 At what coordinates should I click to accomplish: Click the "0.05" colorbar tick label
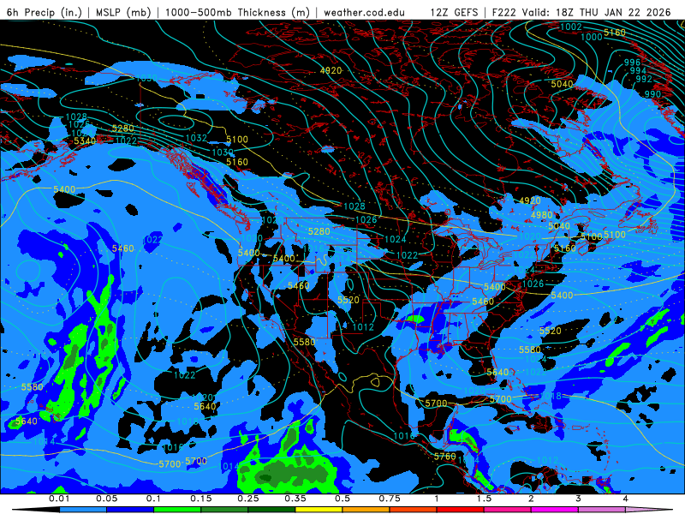[x=107, y=499]
